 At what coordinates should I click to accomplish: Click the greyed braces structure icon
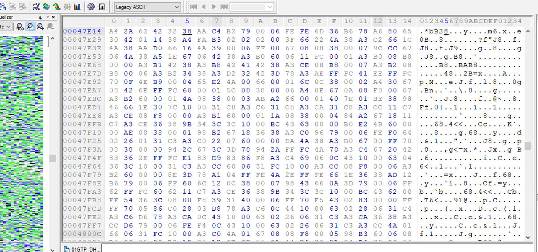(x=67, y=7)
